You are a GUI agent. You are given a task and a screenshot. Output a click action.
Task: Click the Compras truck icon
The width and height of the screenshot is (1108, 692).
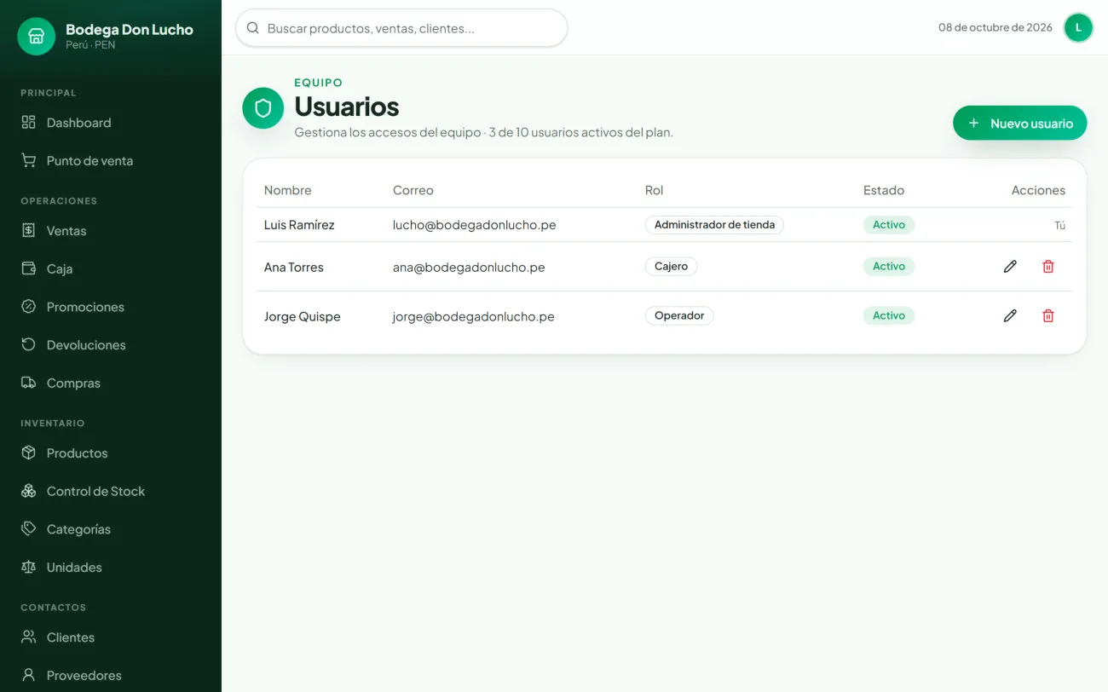tap(28, 383)
